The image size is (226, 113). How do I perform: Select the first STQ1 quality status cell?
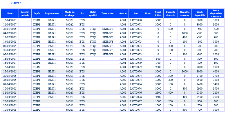(93, 29)
